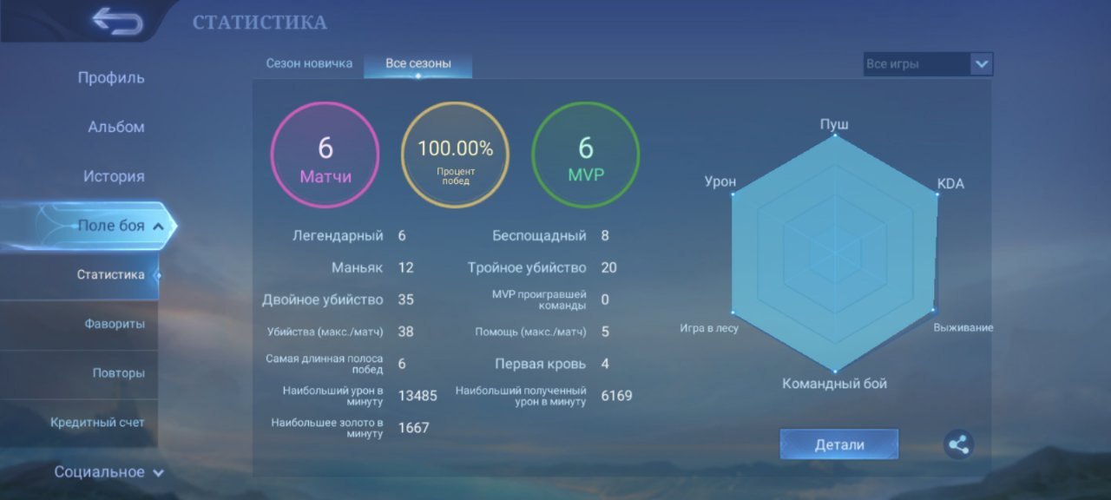Tap the yellow Процент побед circle

[455, 158]
